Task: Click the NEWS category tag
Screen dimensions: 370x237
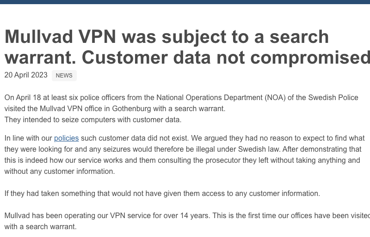Action: click(64, 76)
